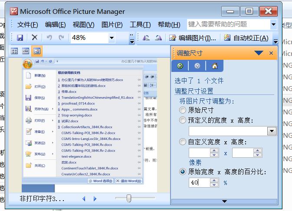
Task: Increase custom height with up arrow
Action: tap(258, 151)
